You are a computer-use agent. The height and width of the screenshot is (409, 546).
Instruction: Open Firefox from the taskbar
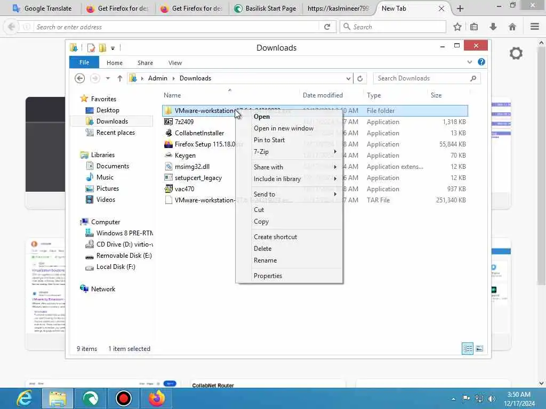(157, 398)
